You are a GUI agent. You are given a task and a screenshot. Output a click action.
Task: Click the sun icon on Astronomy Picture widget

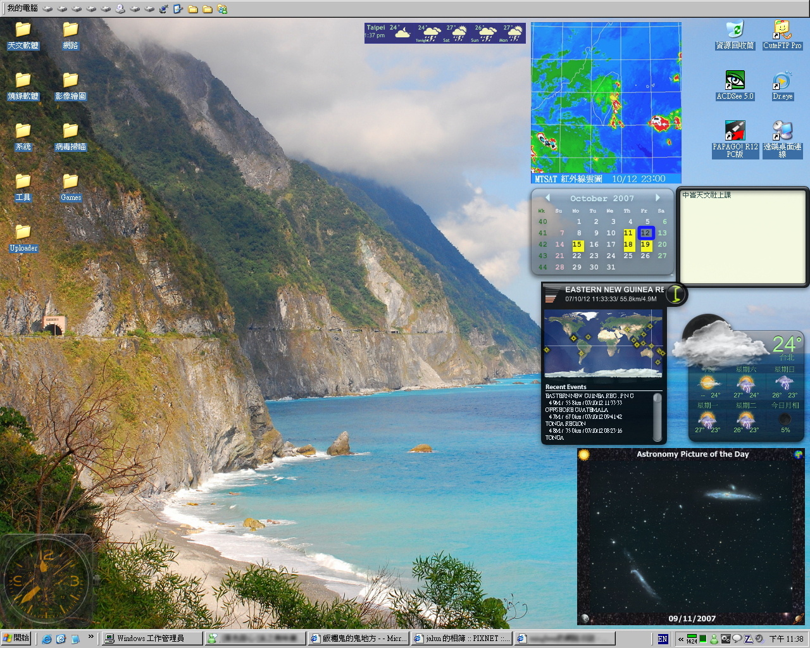tap(583, 454)
